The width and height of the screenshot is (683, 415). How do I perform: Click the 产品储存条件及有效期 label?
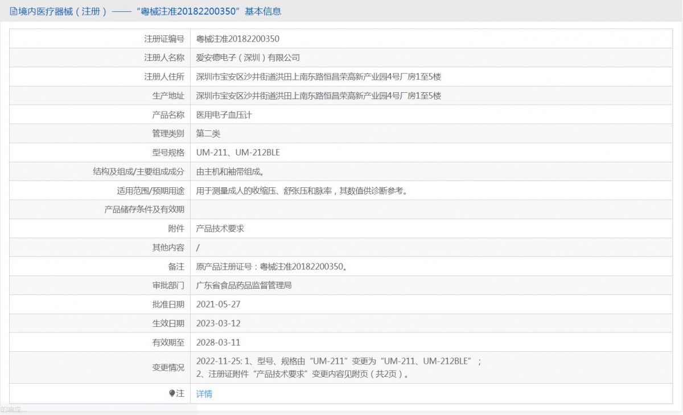145,209
